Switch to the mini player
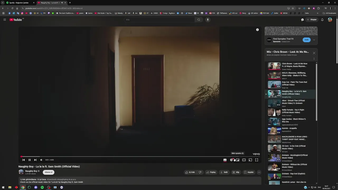 238,160
